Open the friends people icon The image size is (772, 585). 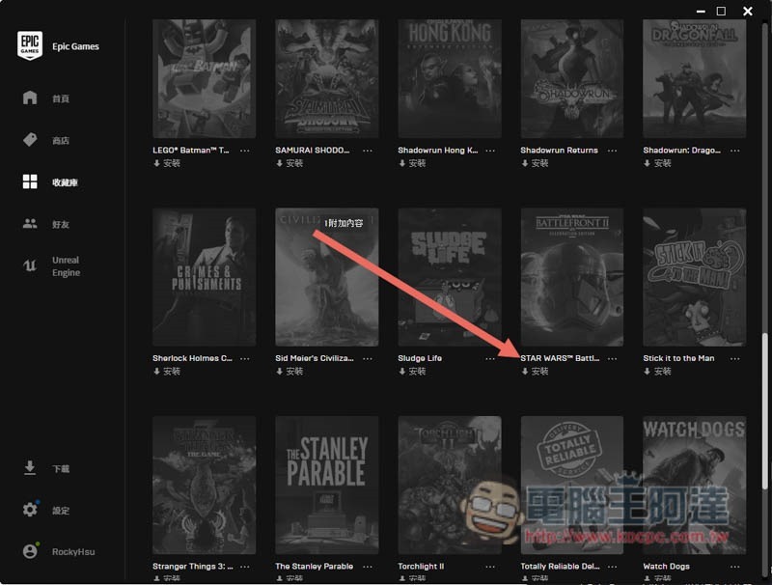[30, 224]
